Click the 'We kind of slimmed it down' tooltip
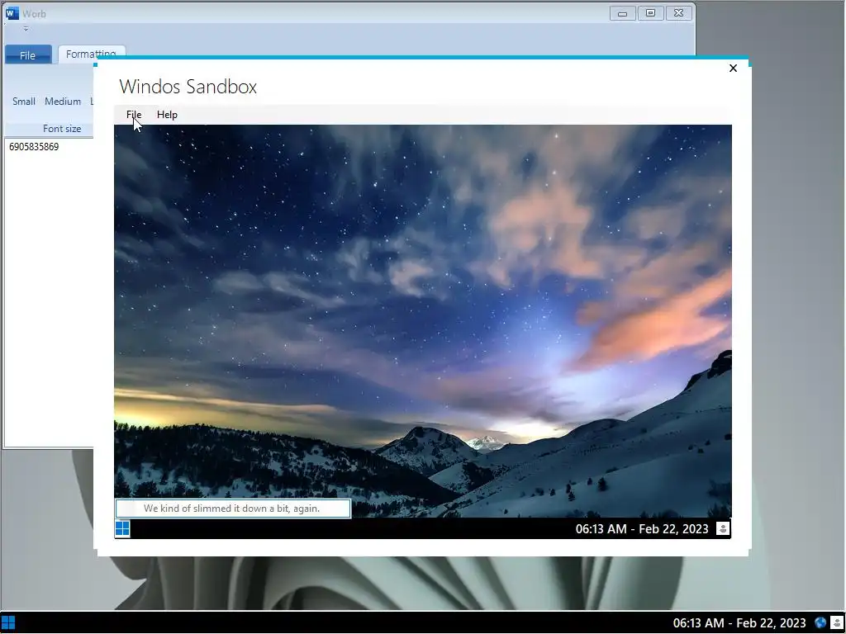 pos(232,509)
